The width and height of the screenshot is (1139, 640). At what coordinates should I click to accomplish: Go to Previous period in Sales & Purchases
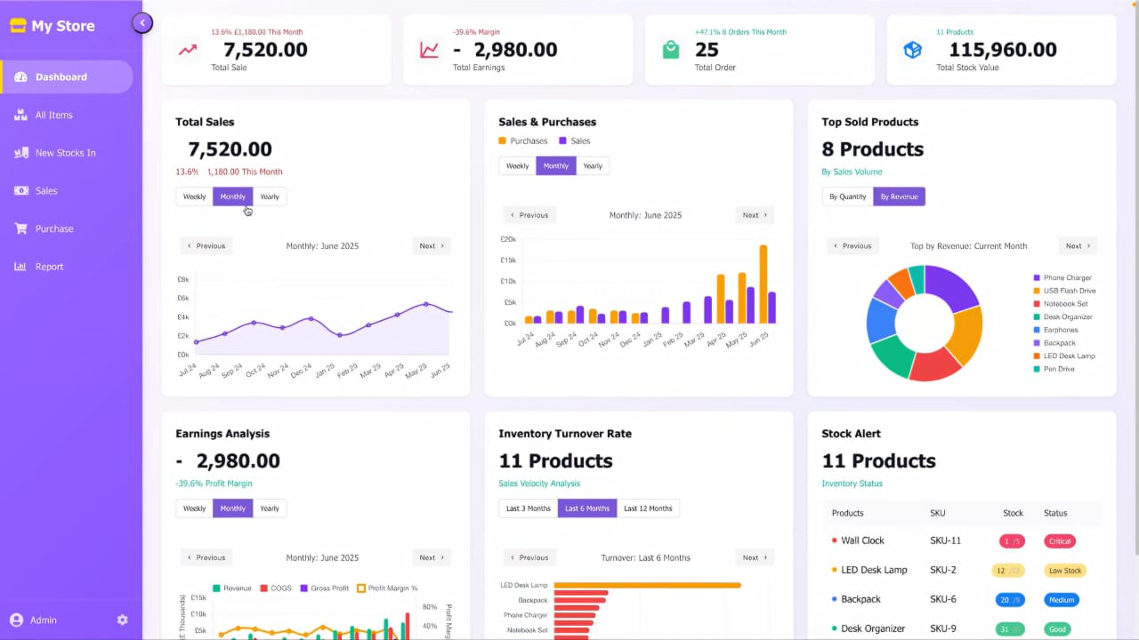point(529,215)
